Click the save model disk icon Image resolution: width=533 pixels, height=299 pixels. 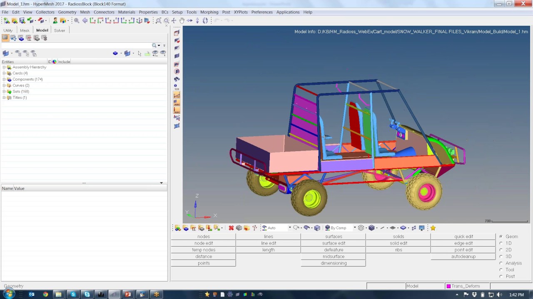click(22, 20)
